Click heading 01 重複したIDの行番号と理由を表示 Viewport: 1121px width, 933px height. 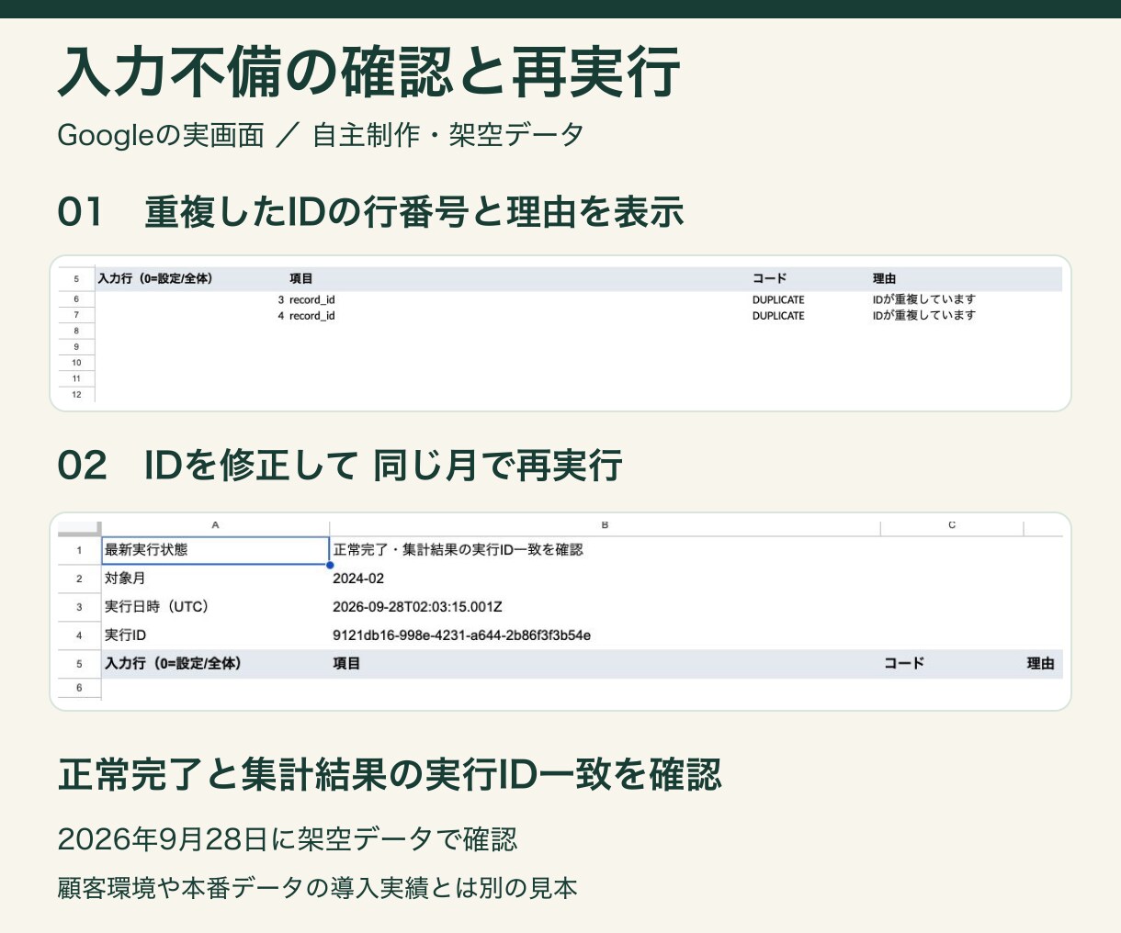[370, 212]
